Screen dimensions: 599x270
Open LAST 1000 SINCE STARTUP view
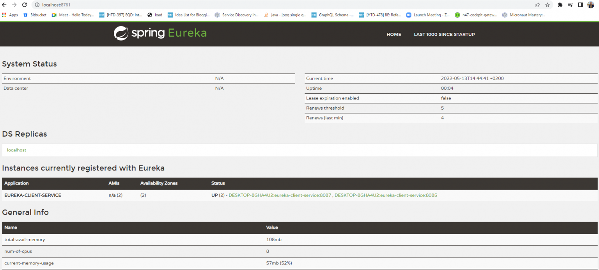click(444, 34)
